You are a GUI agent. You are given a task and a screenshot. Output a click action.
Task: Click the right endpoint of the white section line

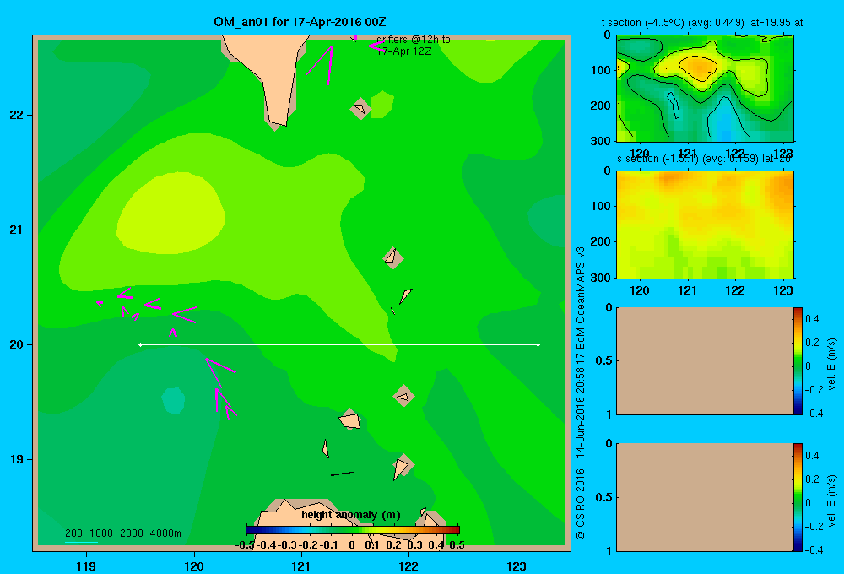click(x=538, y=344)
